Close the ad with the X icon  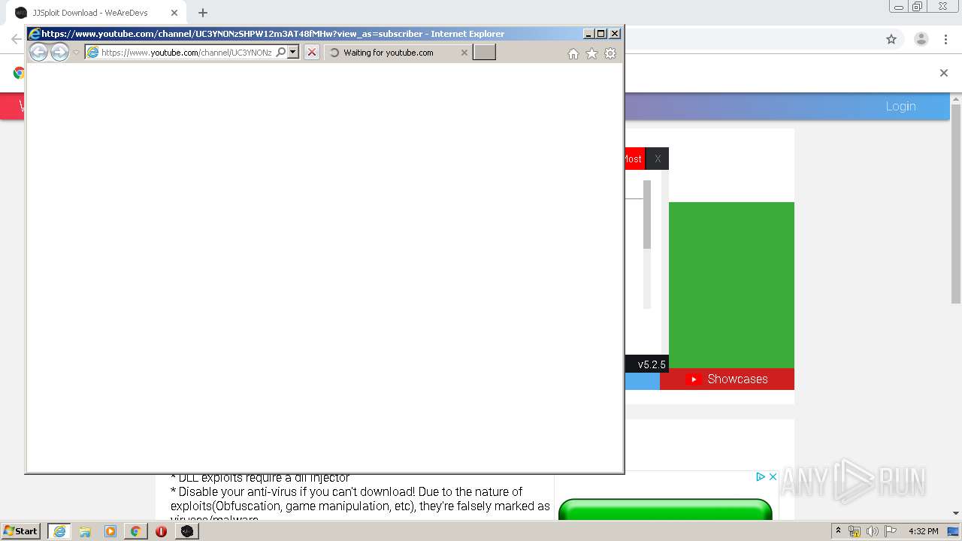tap(773, 476)
